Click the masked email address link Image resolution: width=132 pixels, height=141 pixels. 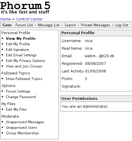100,56
